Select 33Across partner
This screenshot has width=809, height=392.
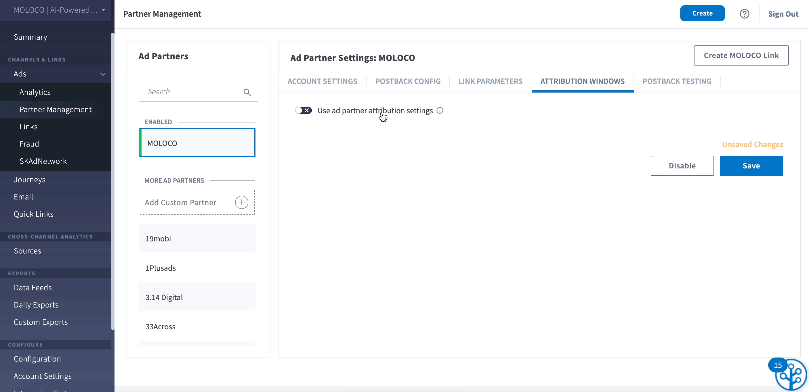[x=197, y=326]
